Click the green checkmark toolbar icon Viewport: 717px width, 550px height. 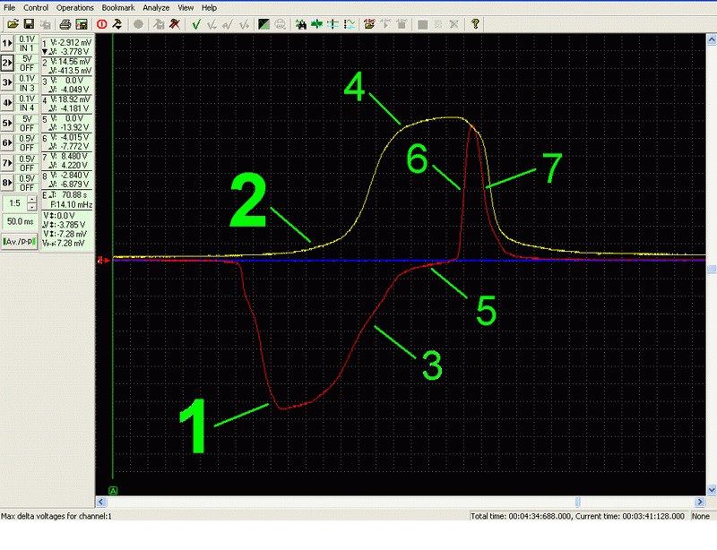(x=196, y=24)
